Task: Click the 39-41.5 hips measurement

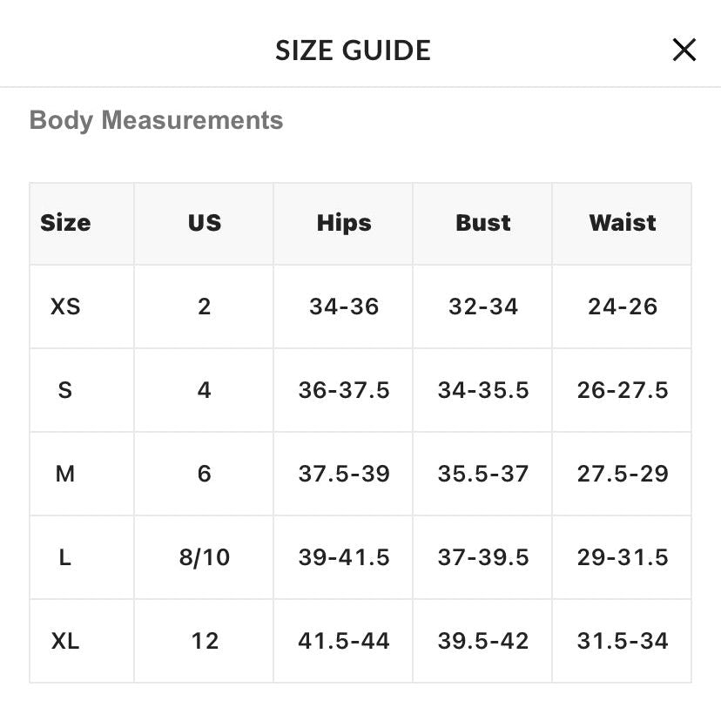Action: [x=344, y=557]
